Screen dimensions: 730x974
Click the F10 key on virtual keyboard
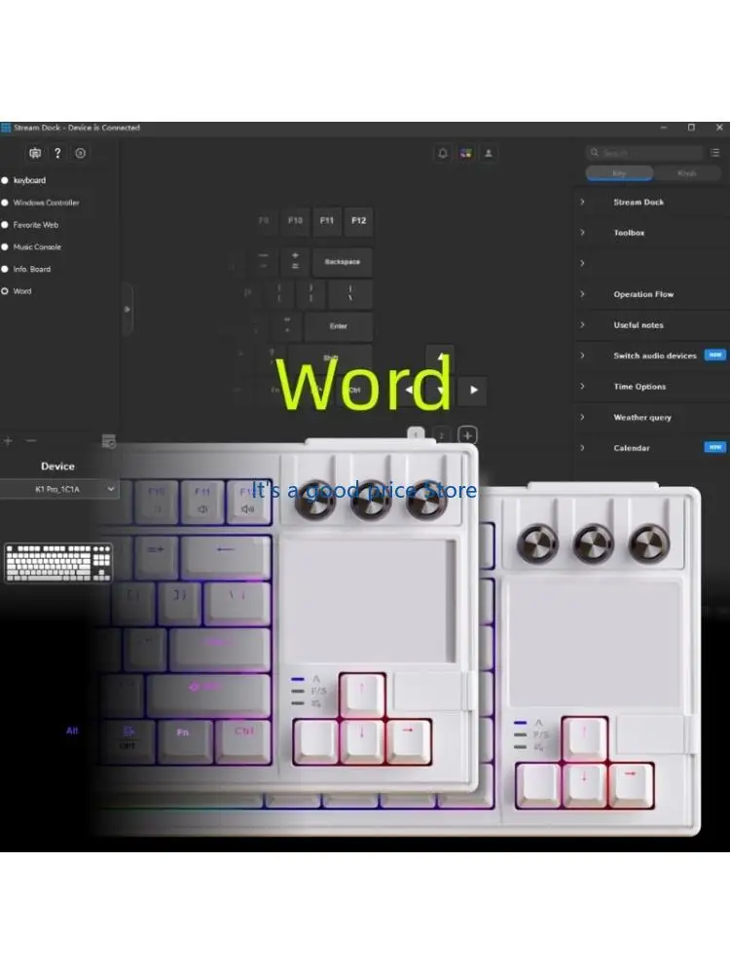tap(296, 220)
